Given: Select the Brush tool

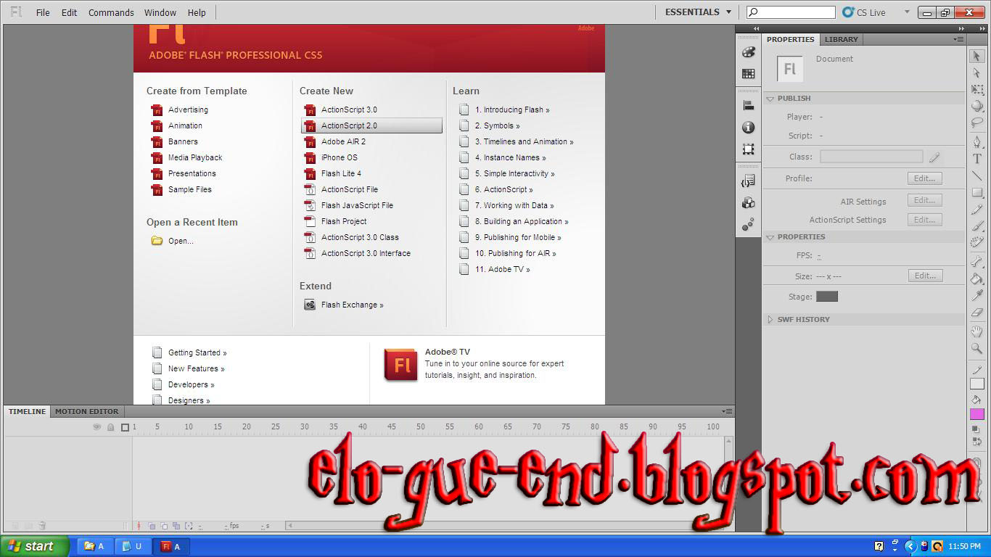Looking at the screenshot, I should 977,226.
